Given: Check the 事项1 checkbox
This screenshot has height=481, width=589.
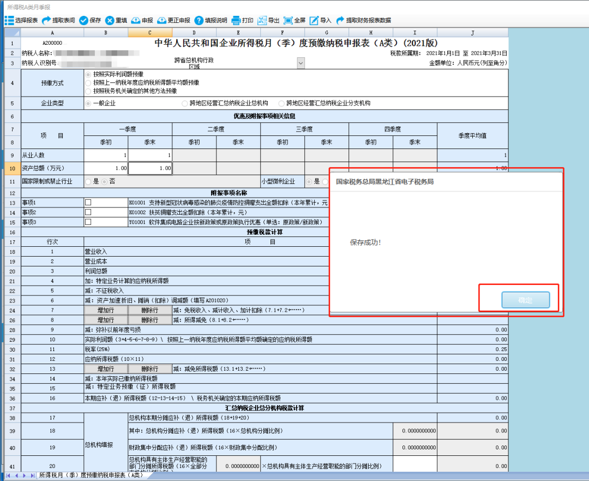Looking at the screenshot, I should pyautogui.click(x=88, y=203).
